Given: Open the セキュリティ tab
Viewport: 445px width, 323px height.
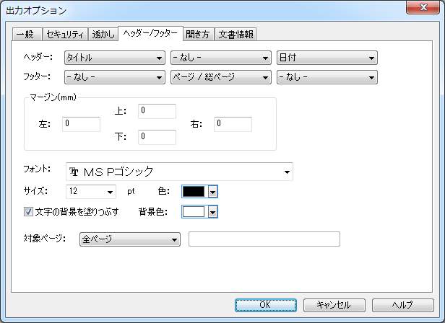Looking at the screenshot, I should click(64, 34).
